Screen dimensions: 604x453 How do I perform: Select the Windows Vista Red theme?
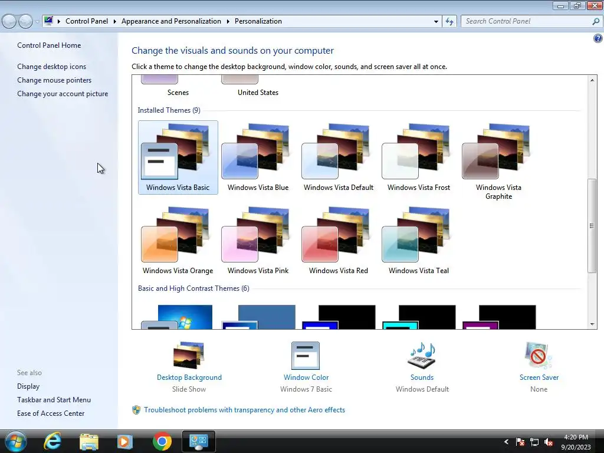point(338,241)
